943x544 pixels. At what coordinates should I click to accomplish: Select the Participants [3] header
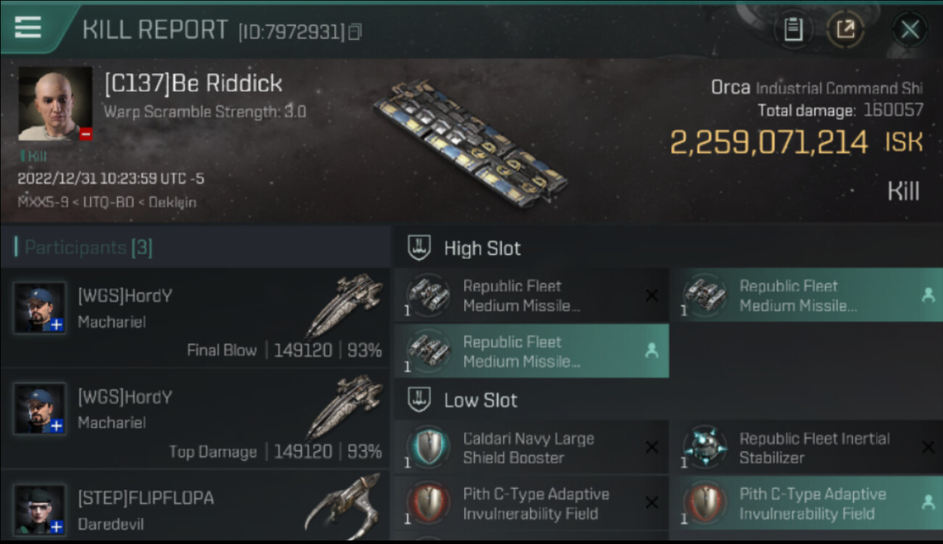[88, 247]
